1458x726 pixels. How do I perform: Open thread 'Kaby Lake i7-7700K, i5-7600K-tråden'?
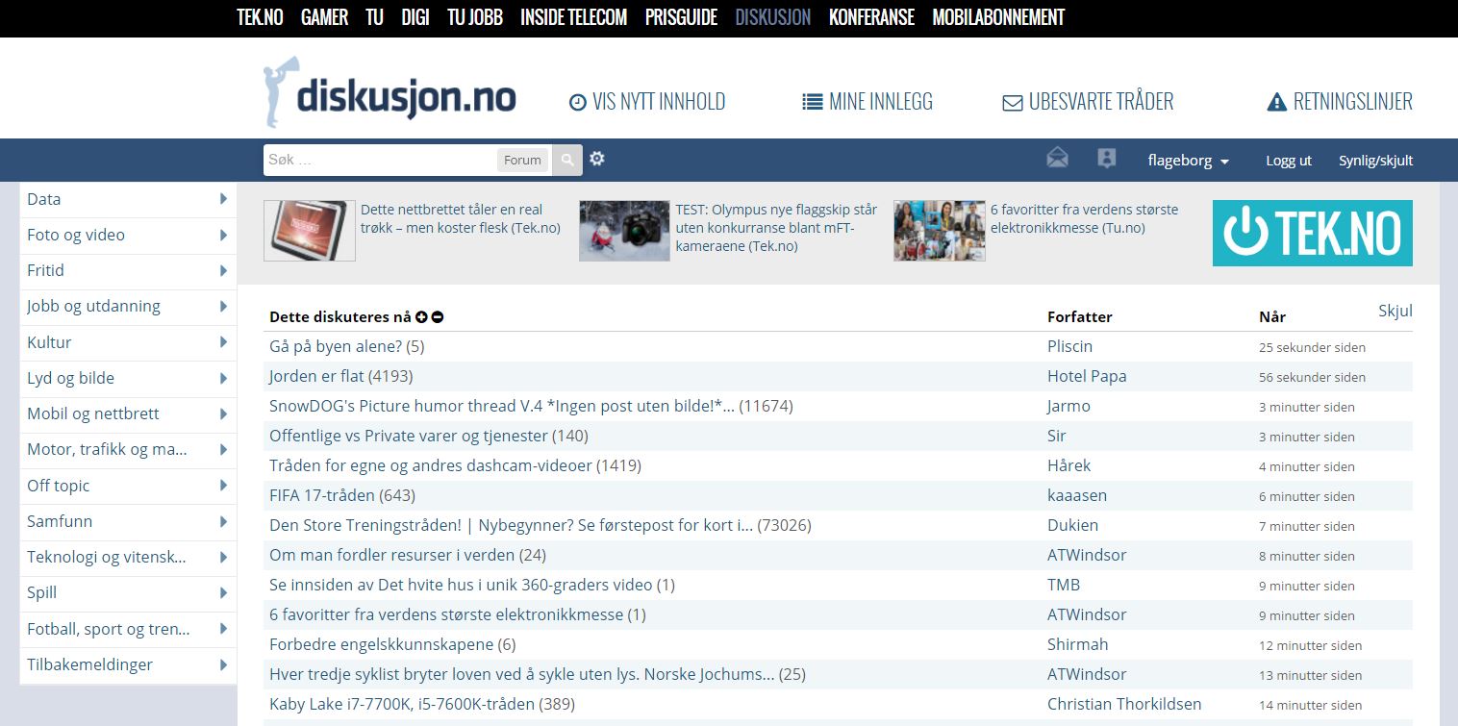click(x=402, y=704)
